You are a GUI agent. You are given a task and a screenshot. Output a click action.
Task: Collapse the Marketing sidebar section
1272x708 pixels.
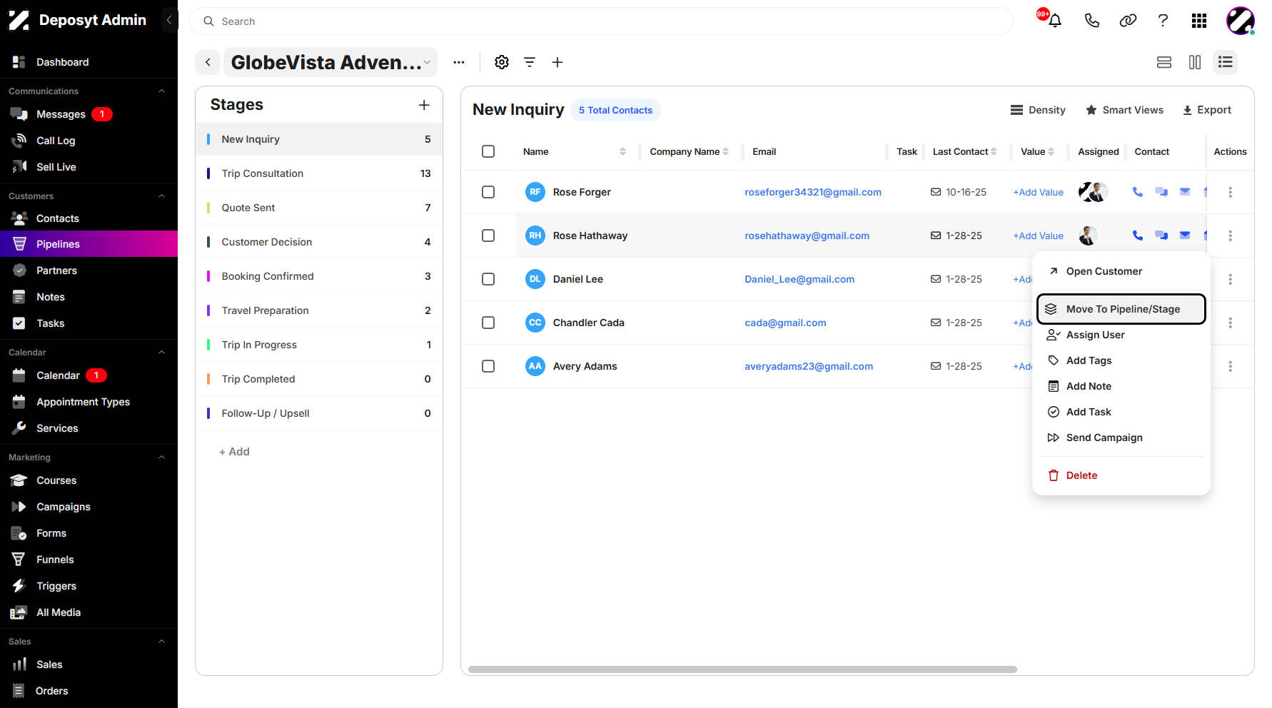coord(161,457)
